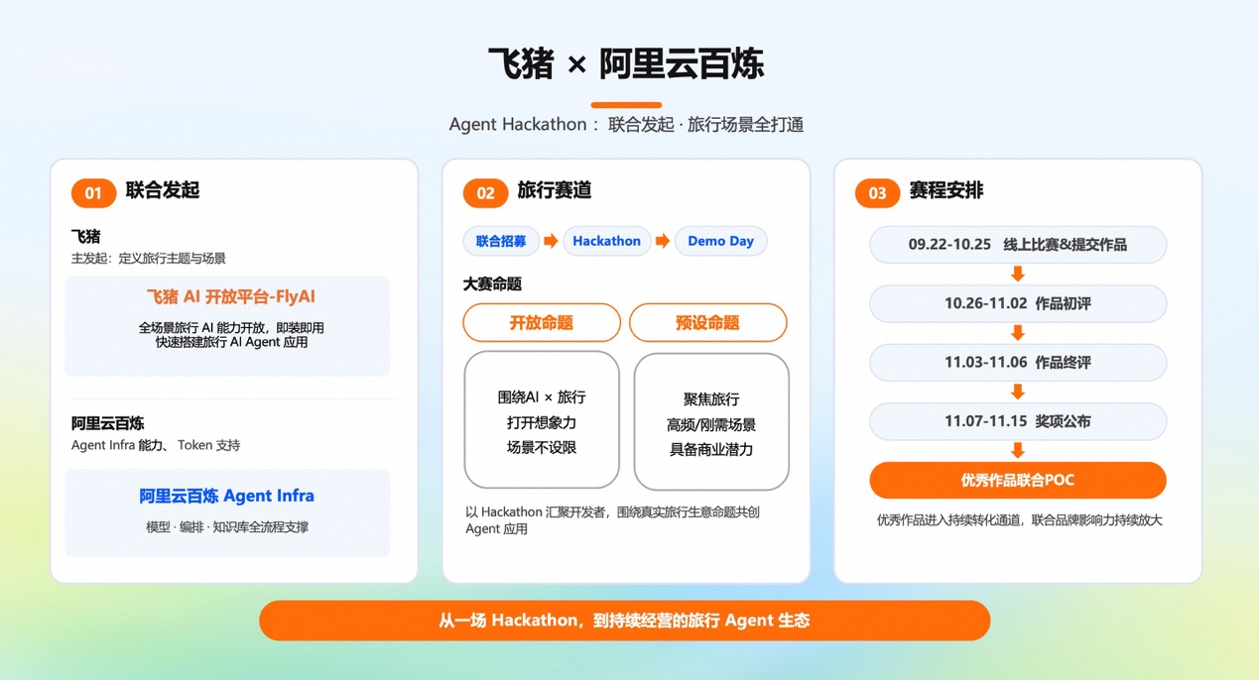Click the arrow between Hackathon and Demo Day
The height and width of the screenshot is (680, 1259).
pos(663,241)
